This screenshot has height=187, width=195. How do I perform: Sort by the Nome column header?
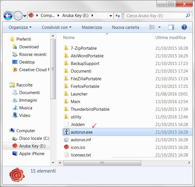(x=69, y=37)
